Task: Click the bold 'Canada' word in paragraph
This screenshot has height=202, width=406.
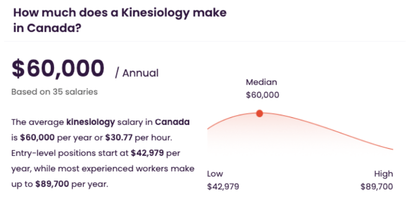Action: tap(172, 122)
